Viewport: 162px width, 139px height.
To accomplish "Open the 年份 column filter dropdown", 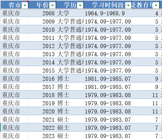I will click(x=53, y=5).
